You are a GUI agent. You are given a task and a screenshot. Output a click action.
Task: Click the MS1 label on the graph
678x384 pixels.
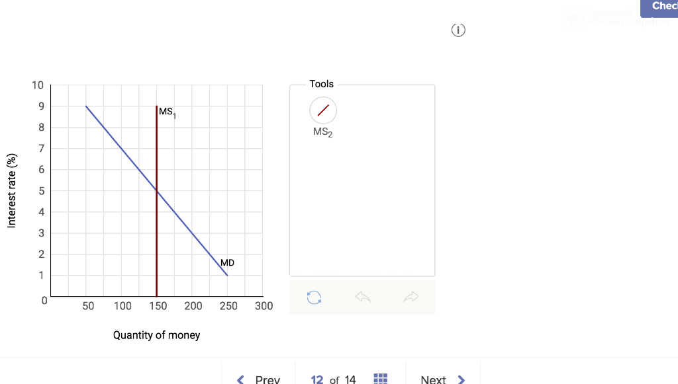point(168,110)
